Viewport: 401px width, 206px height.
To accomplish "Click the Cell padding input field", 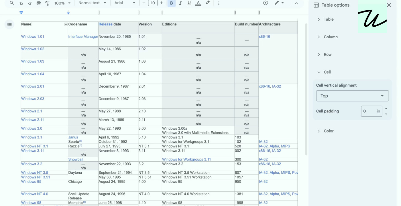I will [x=371, y=111].
